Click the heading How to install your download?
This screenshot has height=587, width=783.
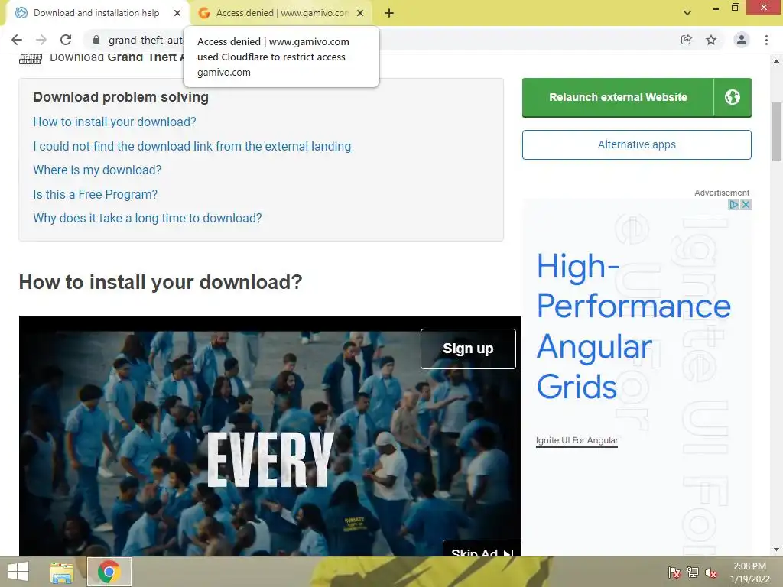[x=161, y=282]
